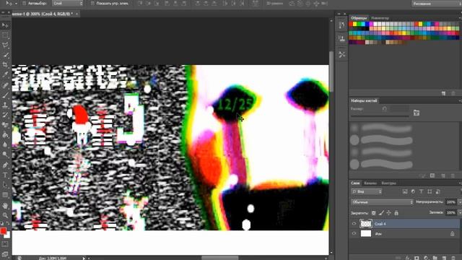The image size is (462, 260).
Task: Click the Фон layer thumbnail
Action: click(x=366, y=233)
